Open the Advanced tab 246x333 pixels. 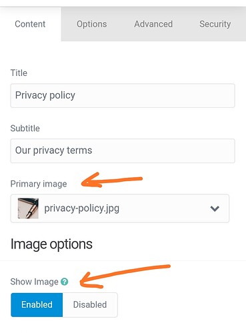[153, 24]
